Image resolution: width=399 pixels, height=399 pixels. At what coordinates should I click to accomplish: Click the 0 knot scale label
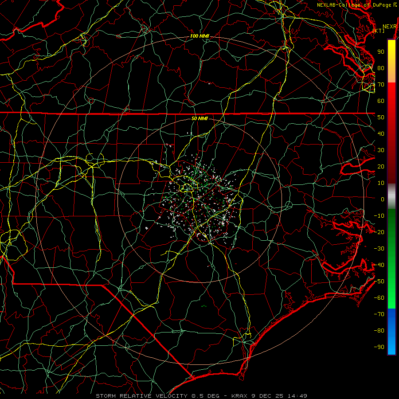[x=383, y=199]
